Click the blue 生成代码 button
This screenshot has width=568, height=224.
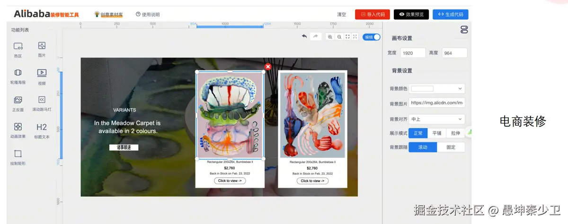[451, 15]
